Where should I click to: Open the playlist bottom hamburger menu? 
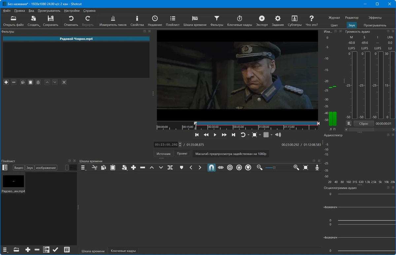pyautogui.click(x=5, y=250)
